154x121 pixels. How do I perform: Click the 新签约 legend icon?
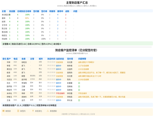(18, 111)
